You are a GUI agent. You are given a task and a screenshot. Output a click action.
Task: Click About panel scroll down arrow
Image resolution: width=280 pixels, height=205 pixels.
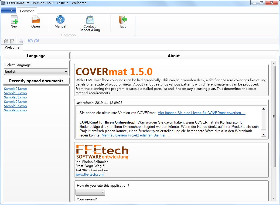pyautogui.click(x=274, y=199)
